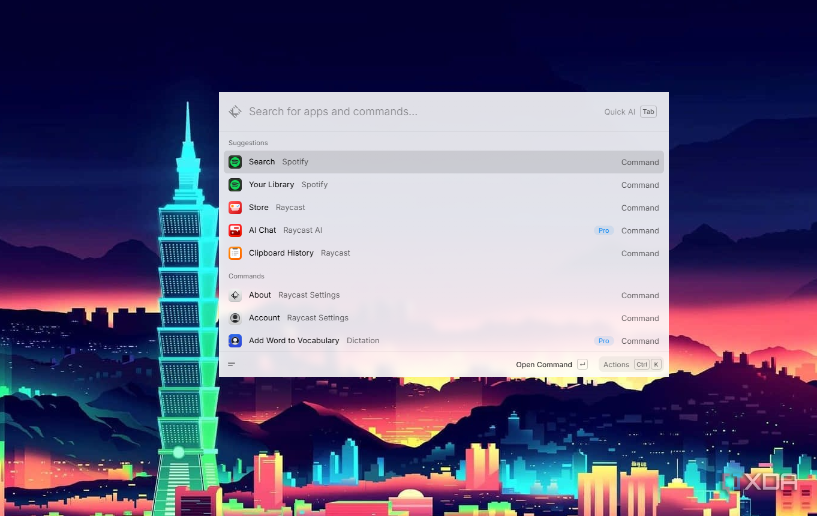Viewport: 817px width, 516px height.
Task: Click the Suggestions section header
Action: point(248,143)
